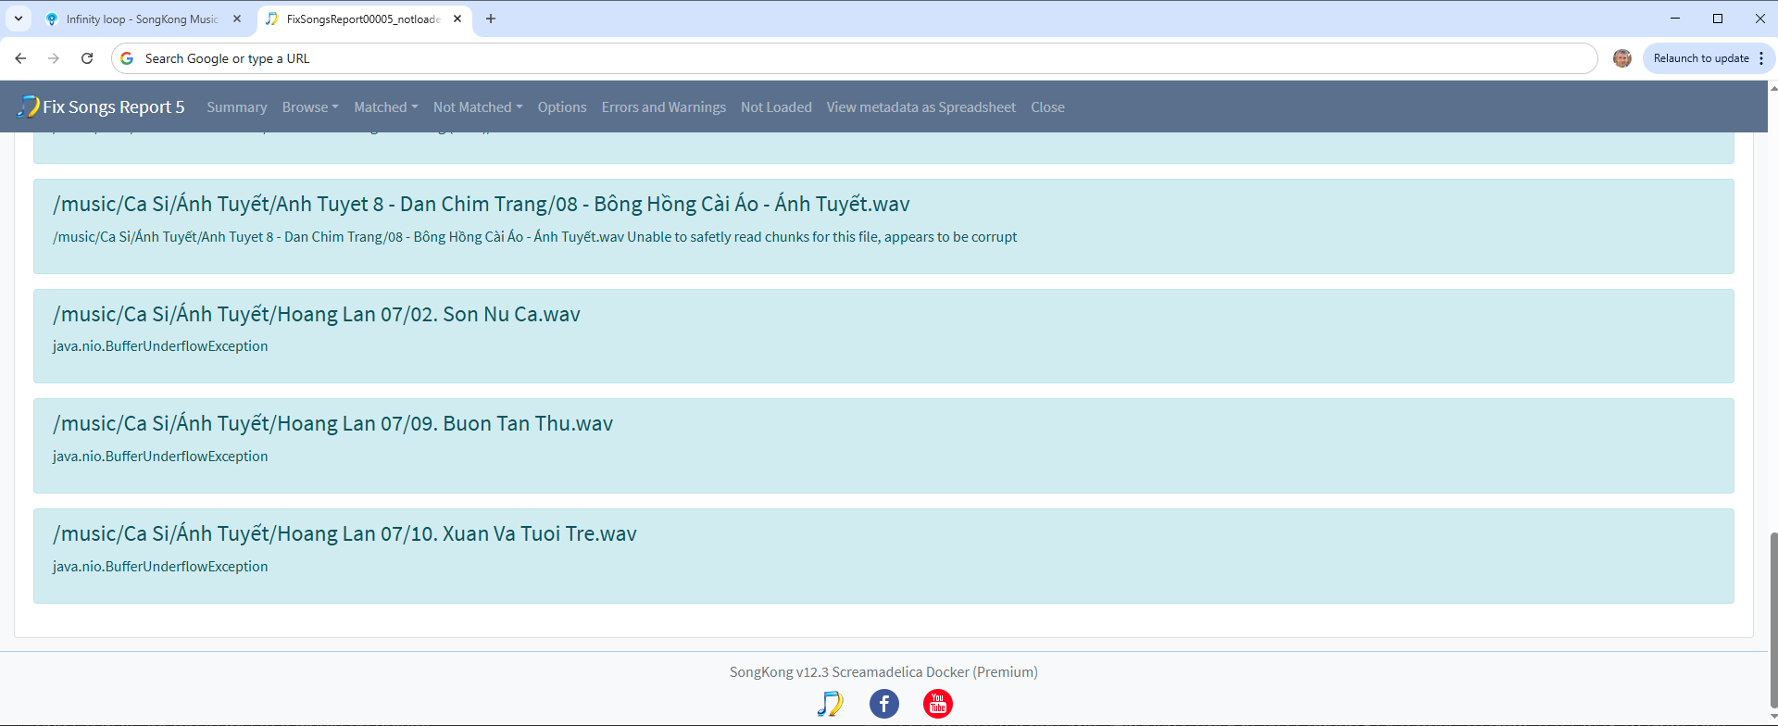Expand the Browse dropdown menu
Screen dimensions: 1778x726
coord(309,107)
